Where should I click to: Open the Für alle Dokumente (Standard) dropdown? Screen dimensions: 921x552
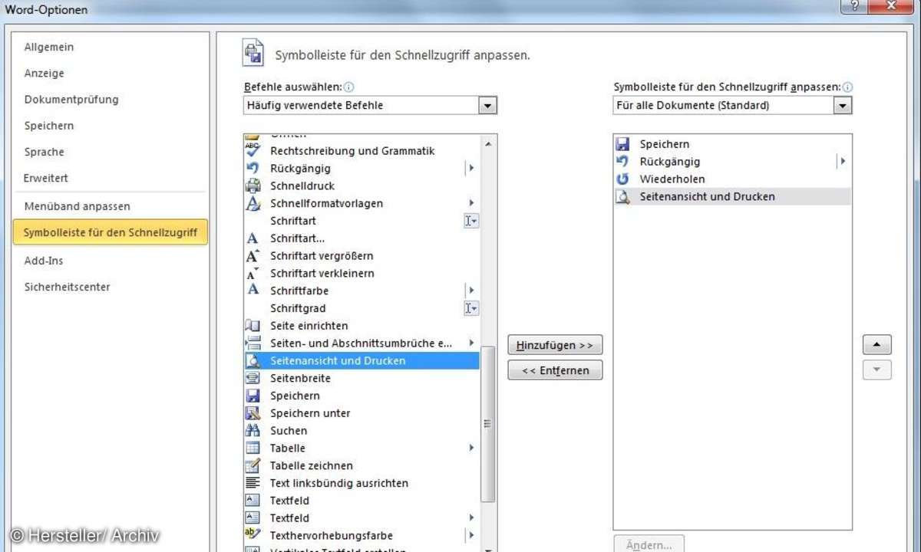click(x=843, y=106)
